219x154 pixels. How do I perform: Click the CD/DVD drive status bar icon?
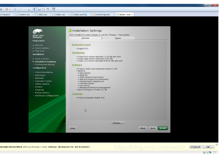(207, 153)
